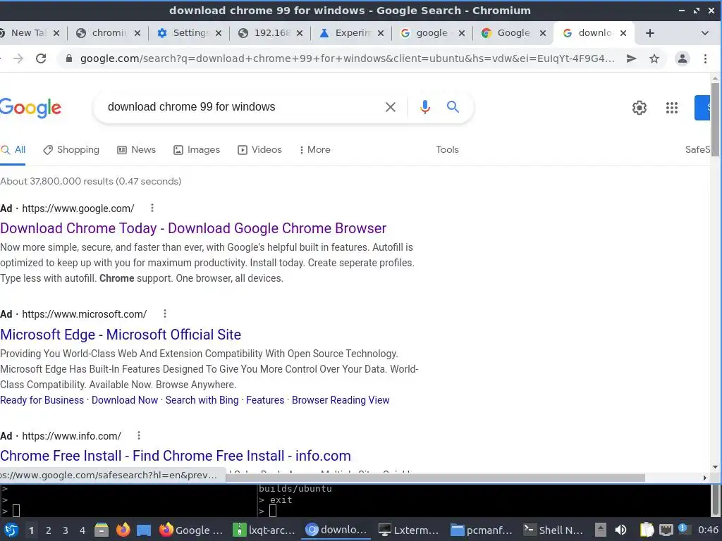722x541 pixels.
Task: Close the Settings tab
Action: tap(219, 33)
